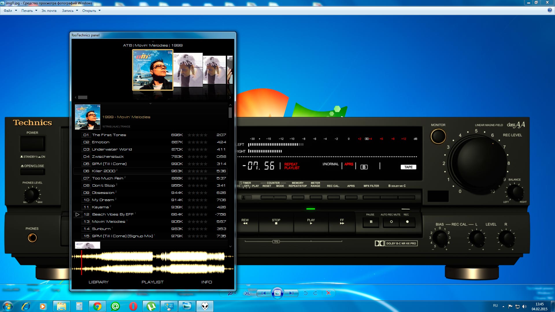555x312 pixels.
Task: Fit the photo to the window
Action: [x=247, y=293]
